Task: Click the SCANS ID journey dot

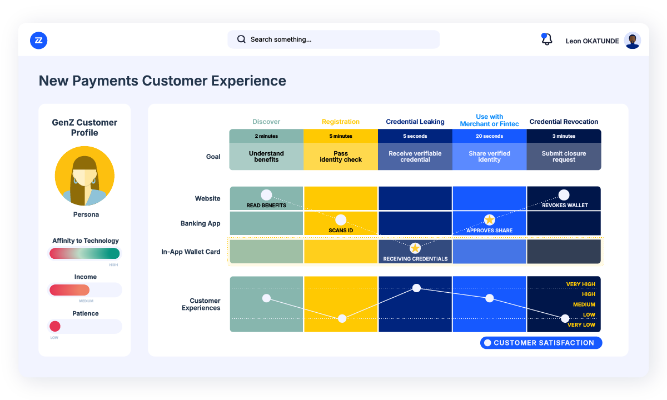Action: (341, 220)
